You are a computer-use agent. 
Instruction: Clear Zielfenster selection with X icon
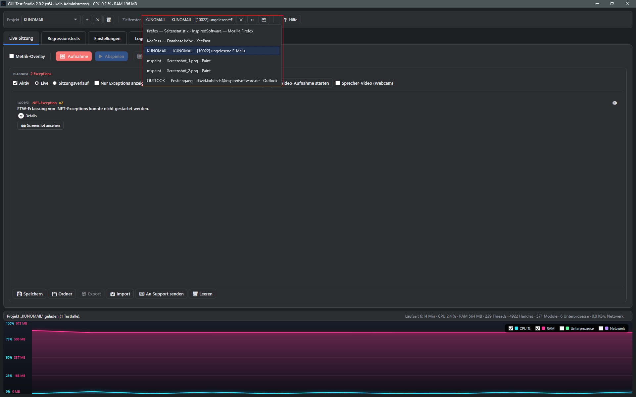241,20
